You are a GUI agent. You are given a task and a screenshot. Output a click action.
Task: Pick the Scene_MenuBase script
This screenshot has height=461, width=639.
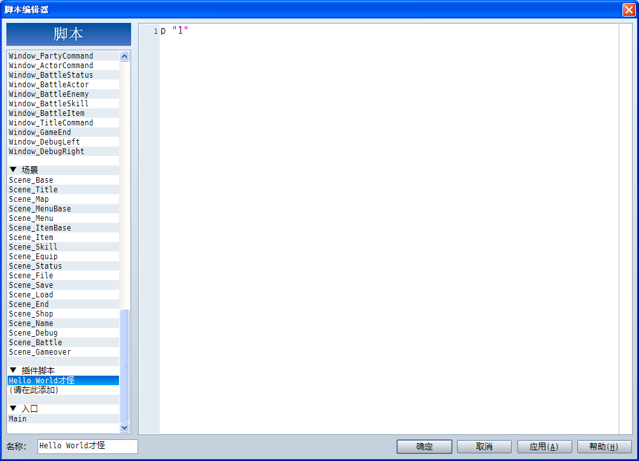pyautogui.click(x=63, y=209)
